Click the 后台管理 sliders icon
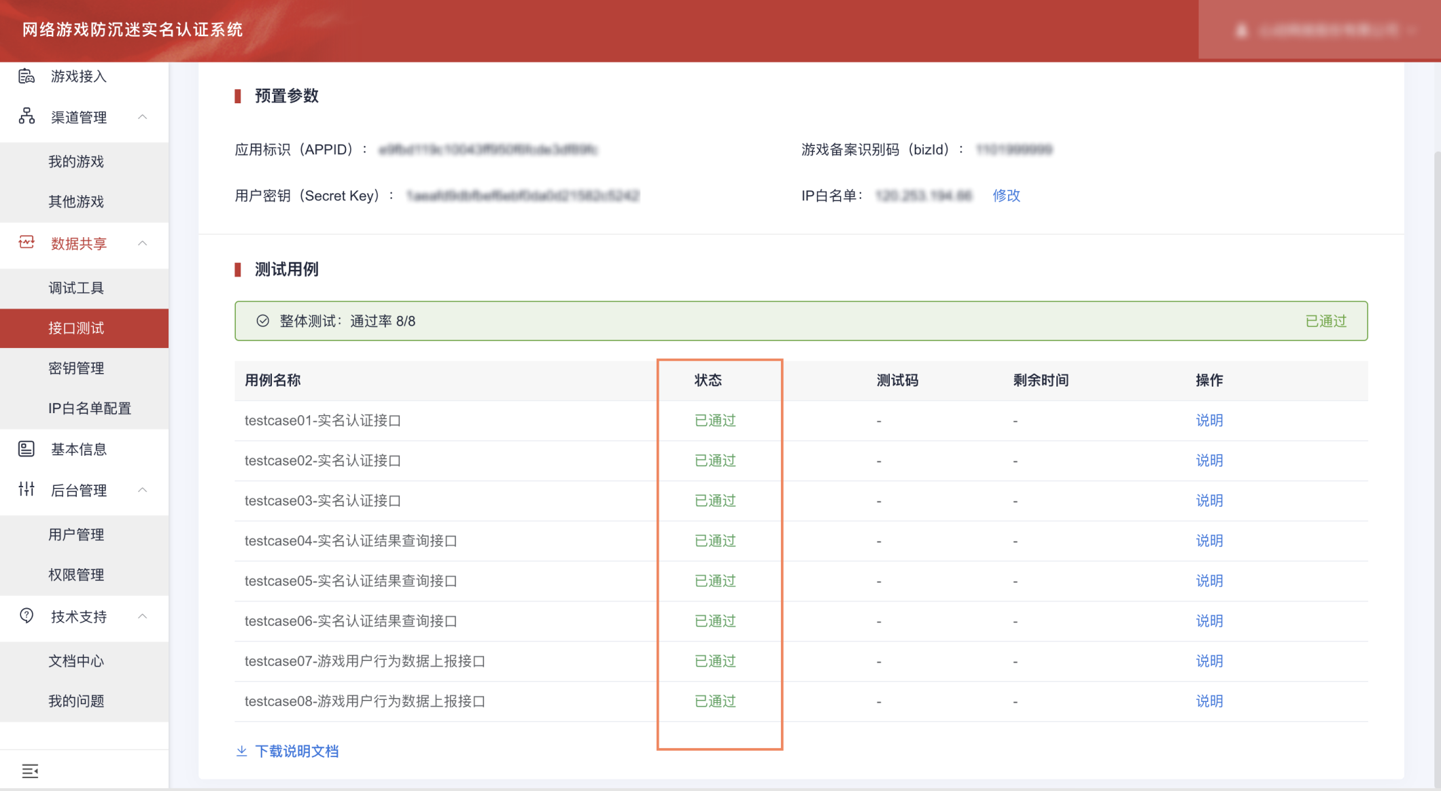Image resolution: width=1441 pixels, height=791 pixels. tap(27, 489)
